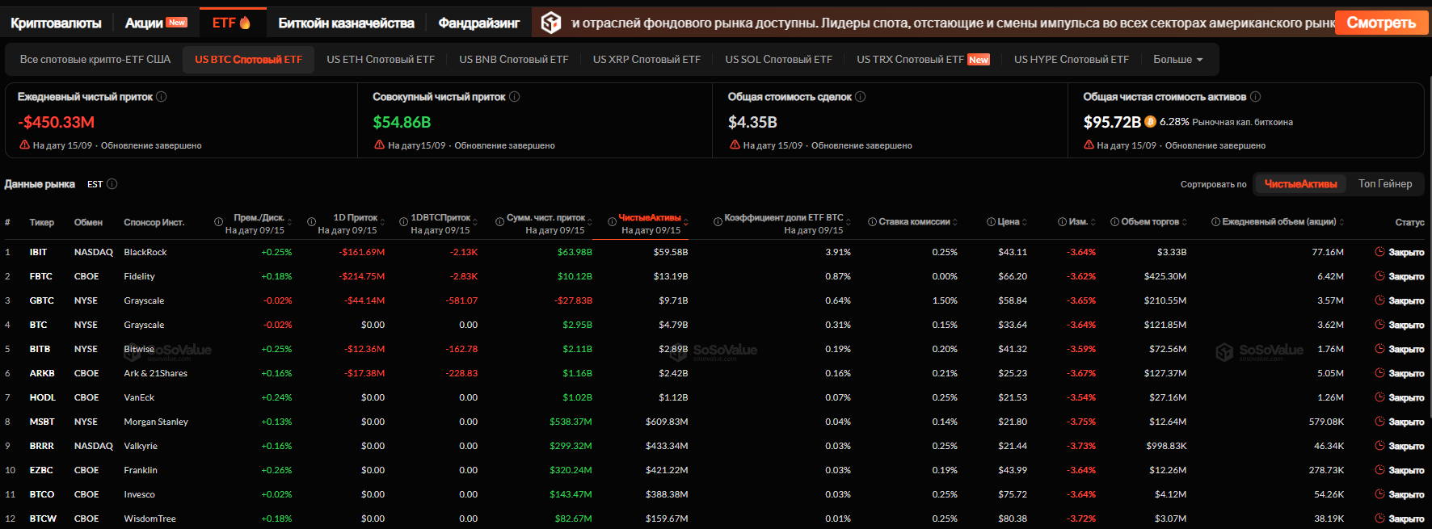Open the FBTC ticker link
This screenshot has height=529, width=1432.
pyautogui.click(x=40, y=276)
